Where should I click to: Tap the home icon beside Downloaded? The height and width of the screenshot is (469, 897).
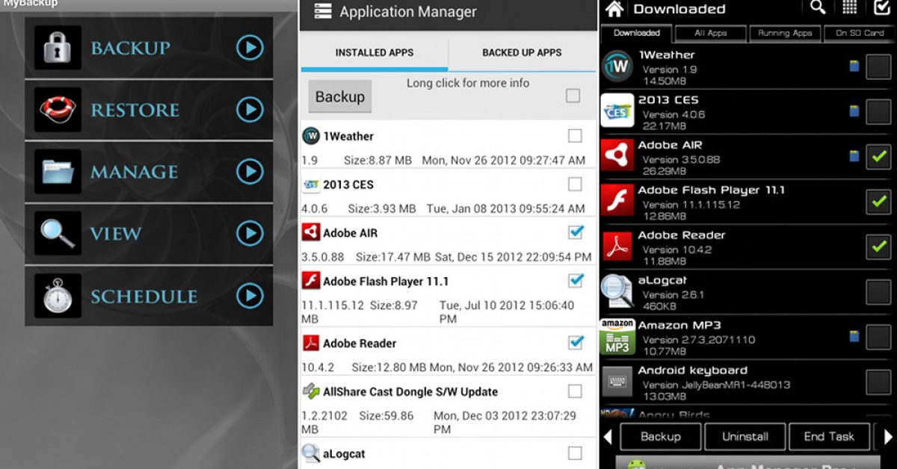[x=614, y=9]
